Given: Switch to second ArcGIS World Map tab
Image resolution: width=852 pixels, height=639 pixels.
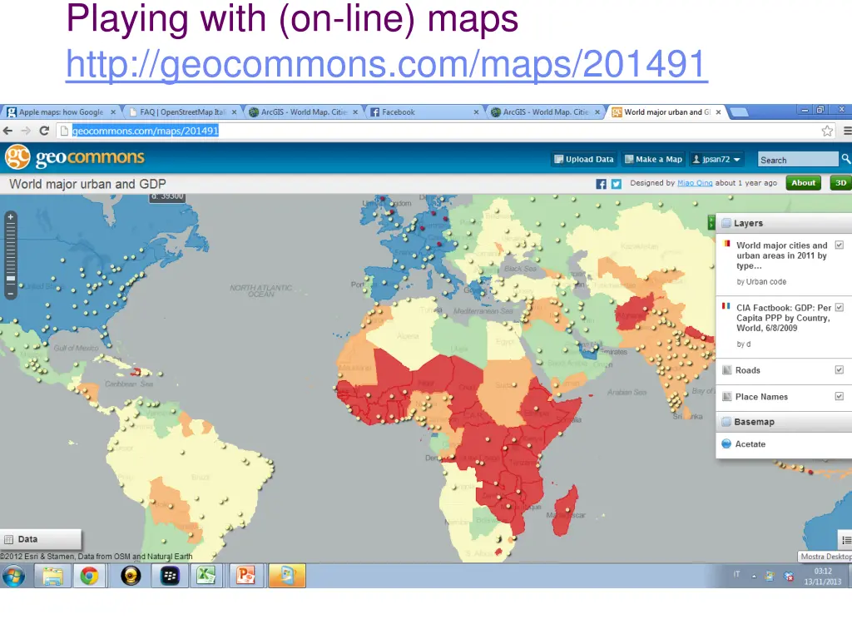Looking at the screenshot, I should click(x=545, y=112).
